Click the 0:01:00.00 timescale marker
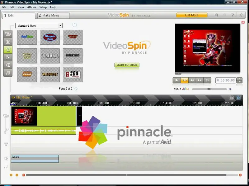 point(104,103)
